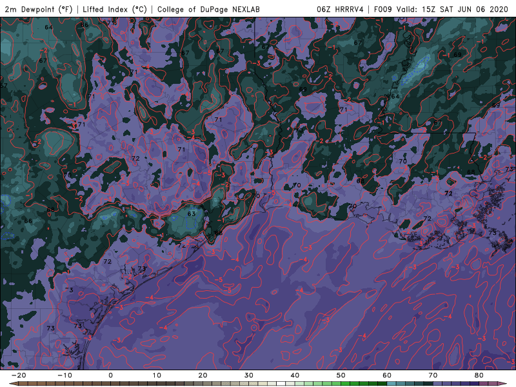The image size is (516, 387).
Task: Click the '20' tick label on the color scale
Action: 203,375
